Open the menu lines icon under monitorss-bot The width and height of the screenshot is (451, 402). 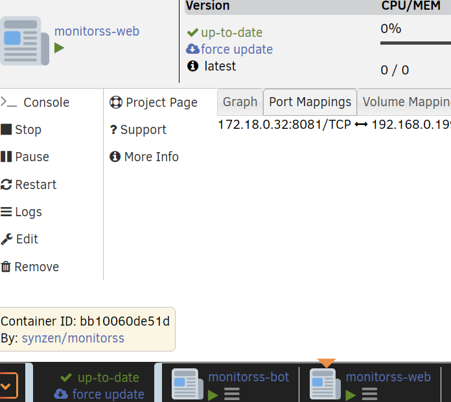click(x=232, y=394)
